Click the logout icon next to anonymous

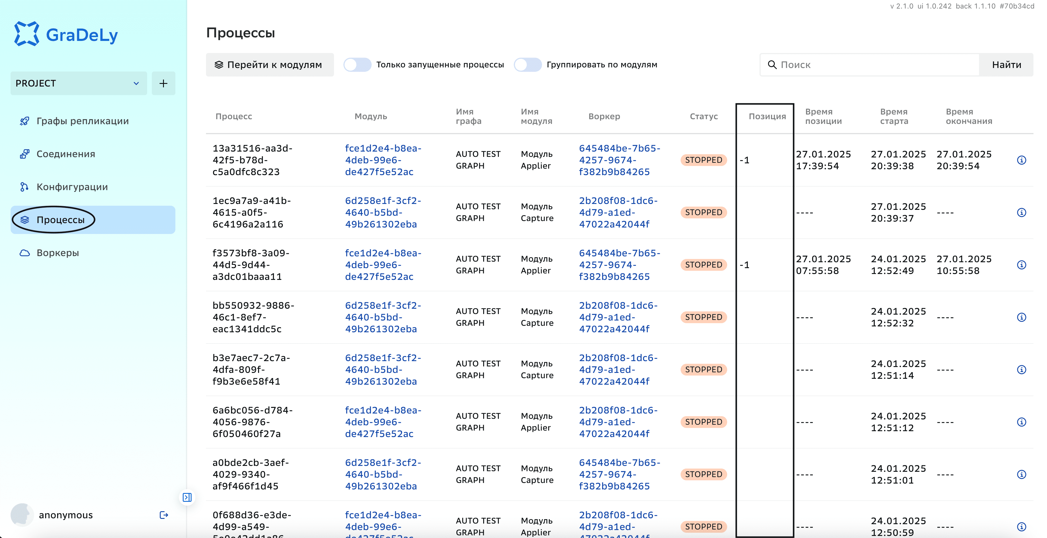point(164,515)
